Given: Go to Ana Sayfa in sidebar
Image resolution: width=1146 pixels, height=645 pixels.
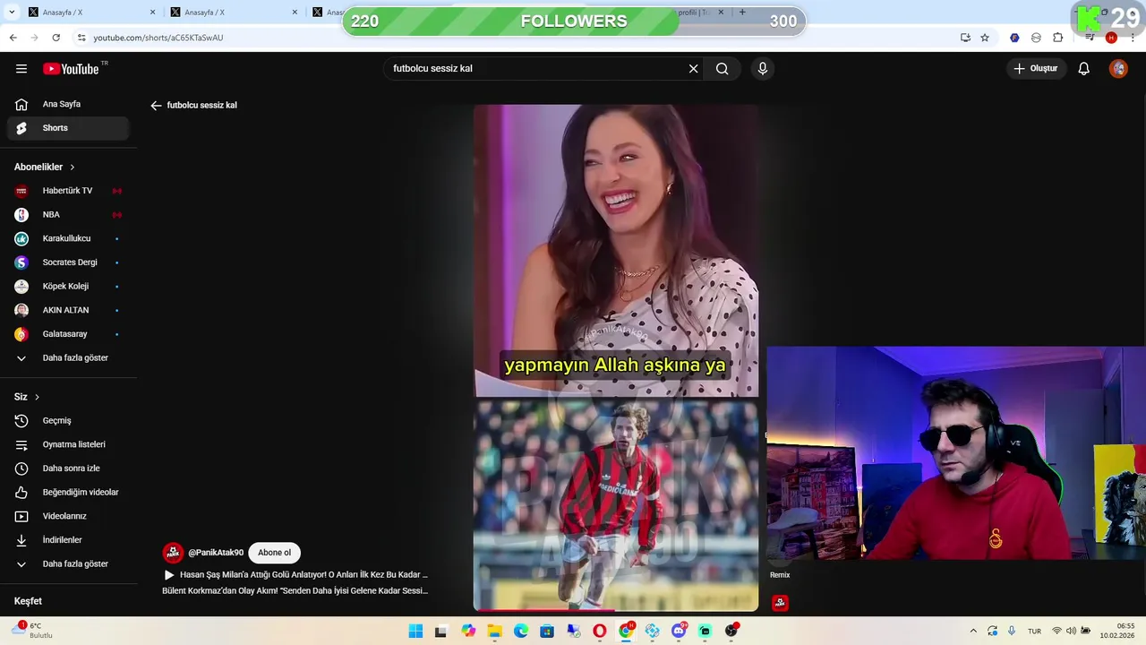Looking at the screenshot, I should pyautogui.click(x=68, y=105).
